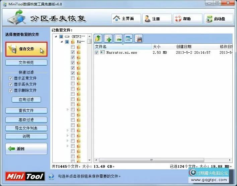Click the remove-from-list green minus icon
237x186 pixels.
tap(118, 38)
